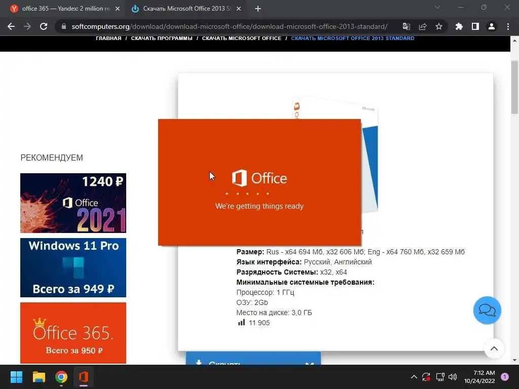Translate this page icon

click(x=406, y=26)
